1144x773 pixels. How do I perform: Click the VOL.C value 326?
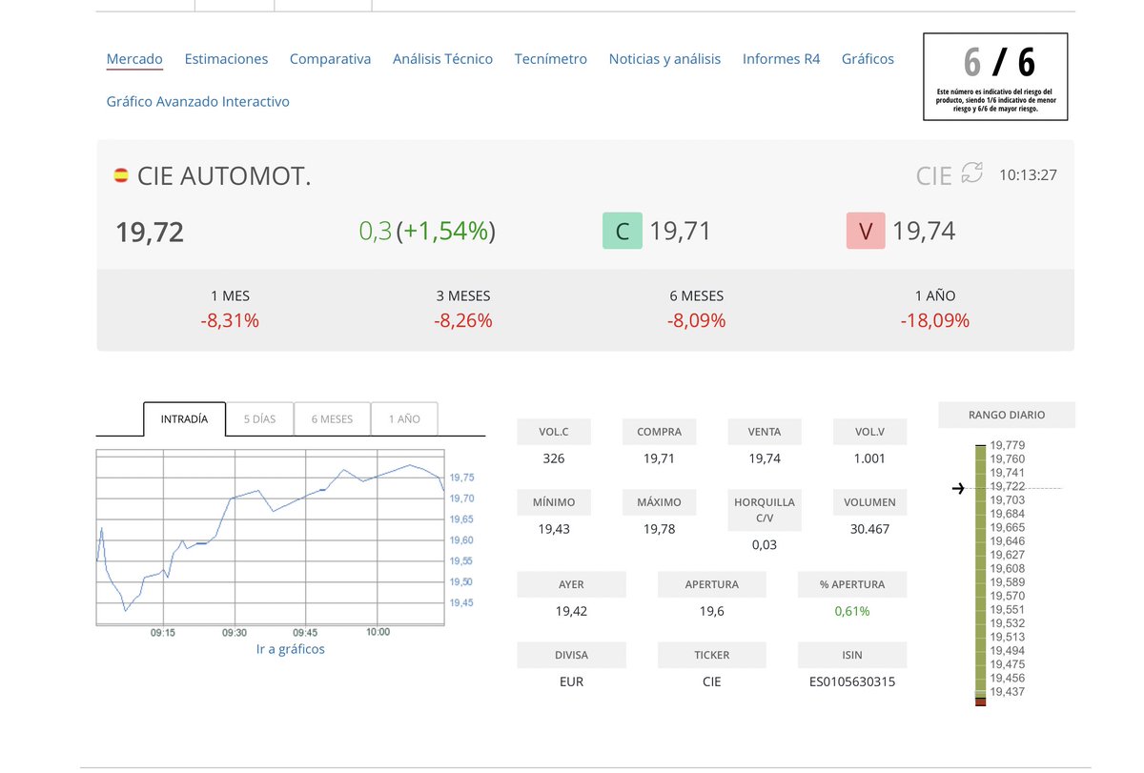pyautogui.click(x=554, y=458)
